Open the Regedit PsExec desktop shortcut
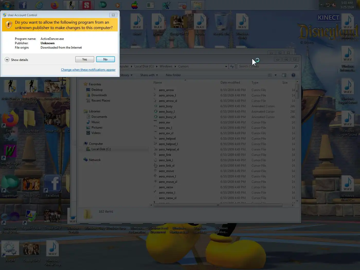 [x=31, y=219]
